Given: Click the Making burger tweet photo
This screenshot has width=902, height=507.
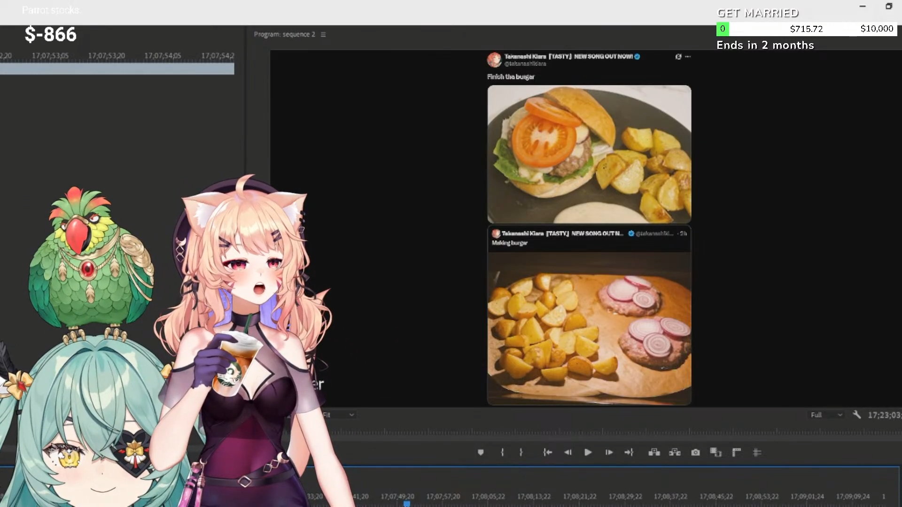Looking at the screenshot, I should pos(589,329).
